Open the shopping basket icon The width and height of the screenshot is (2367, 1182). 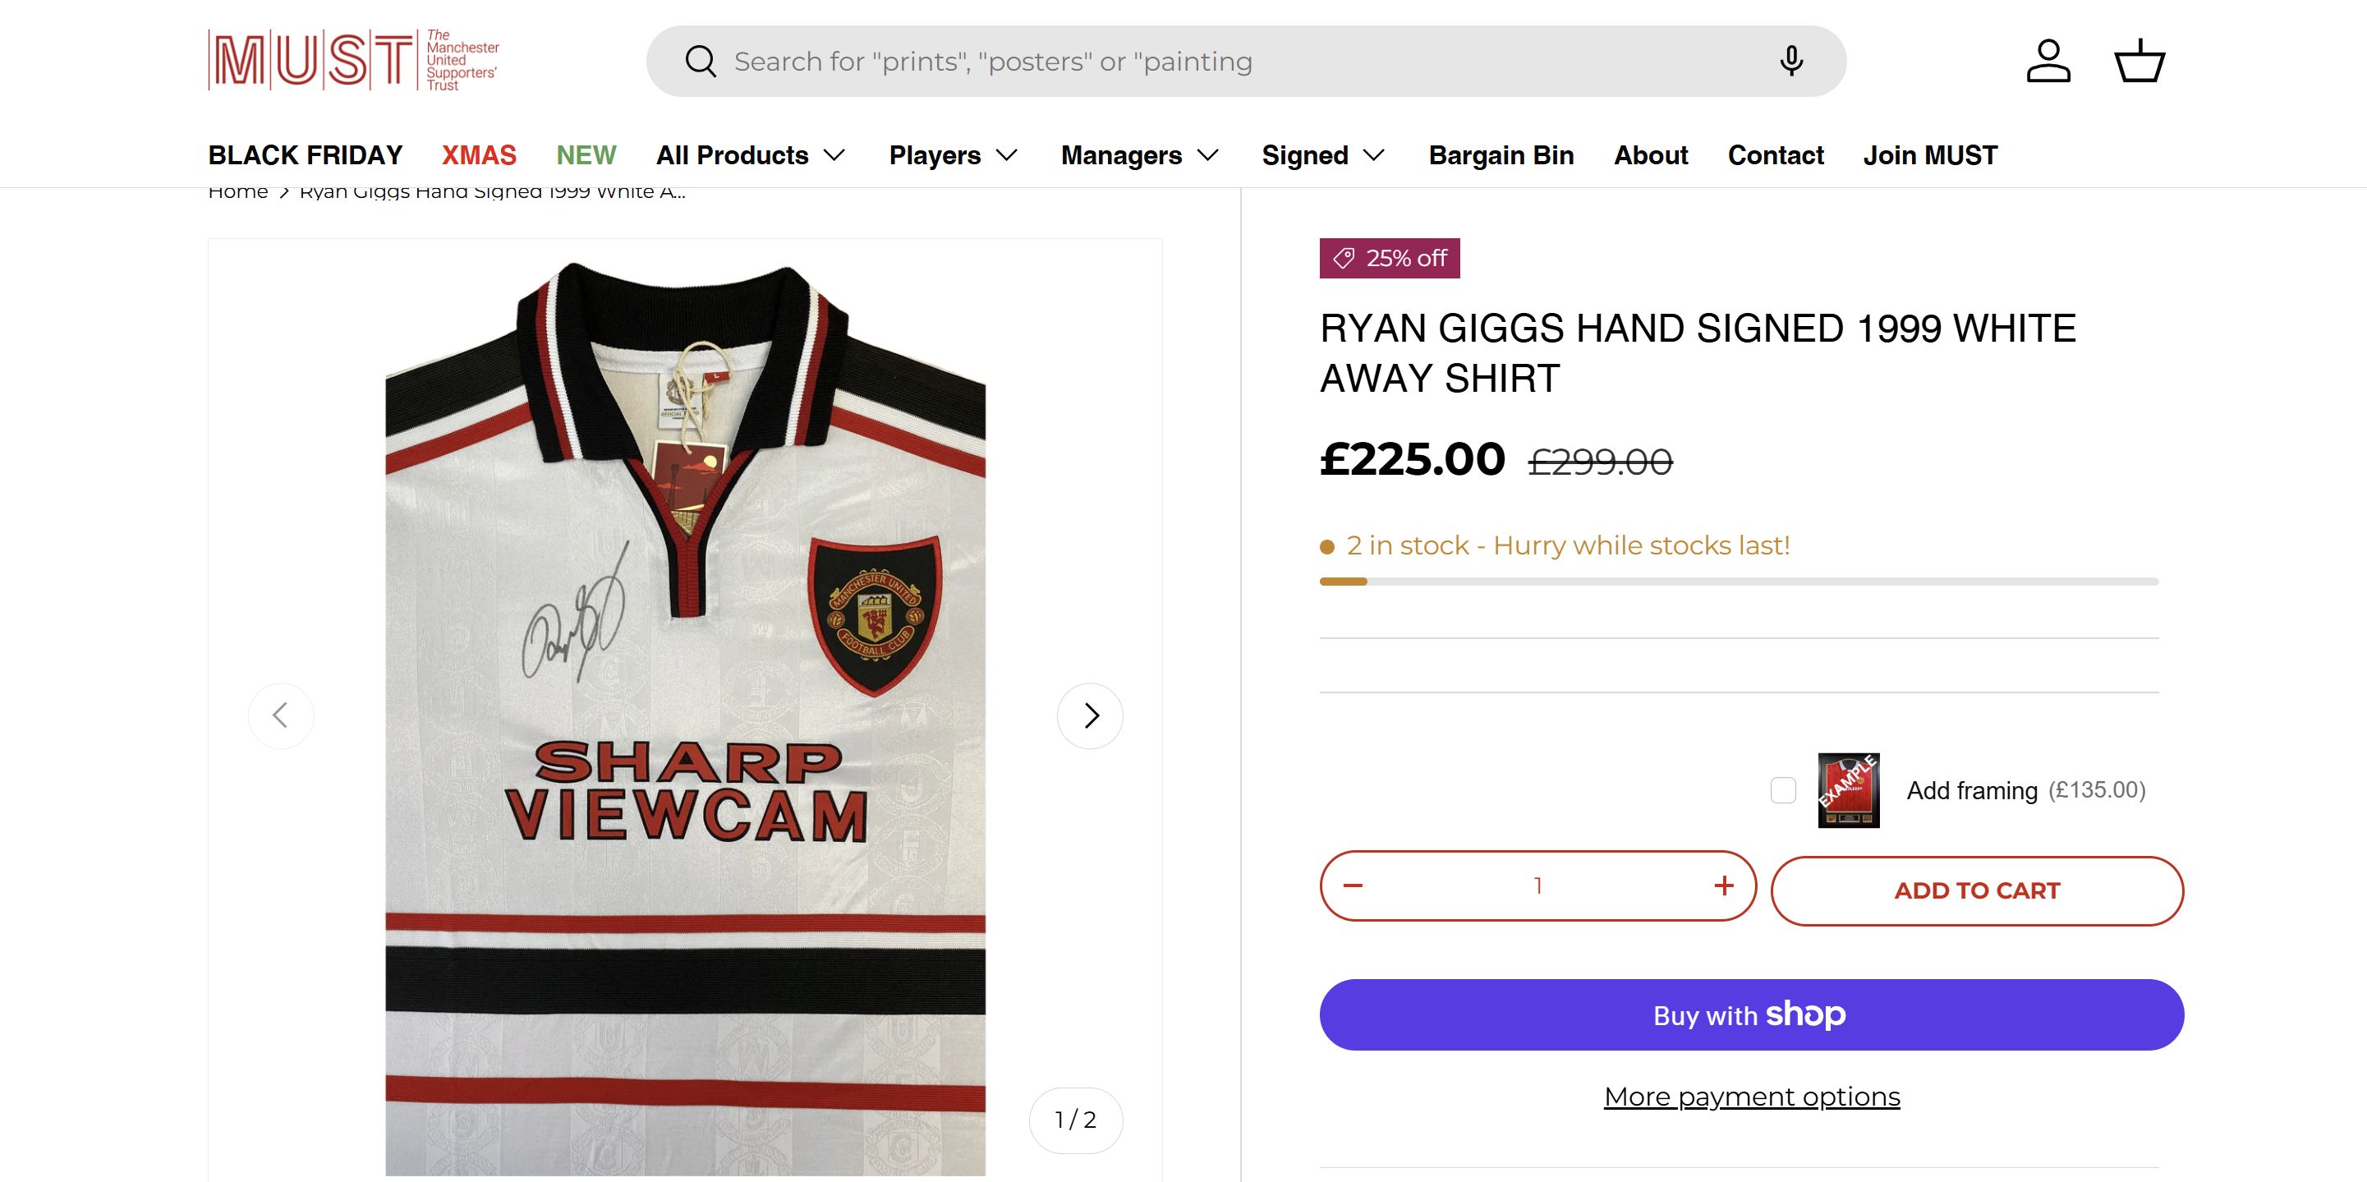coord(2139,62)
